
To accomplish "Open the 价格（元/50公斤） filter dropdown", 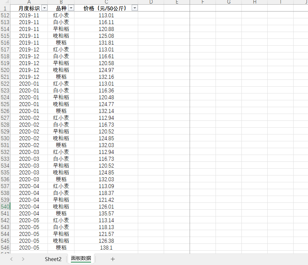I will click(x=134, y=8).
